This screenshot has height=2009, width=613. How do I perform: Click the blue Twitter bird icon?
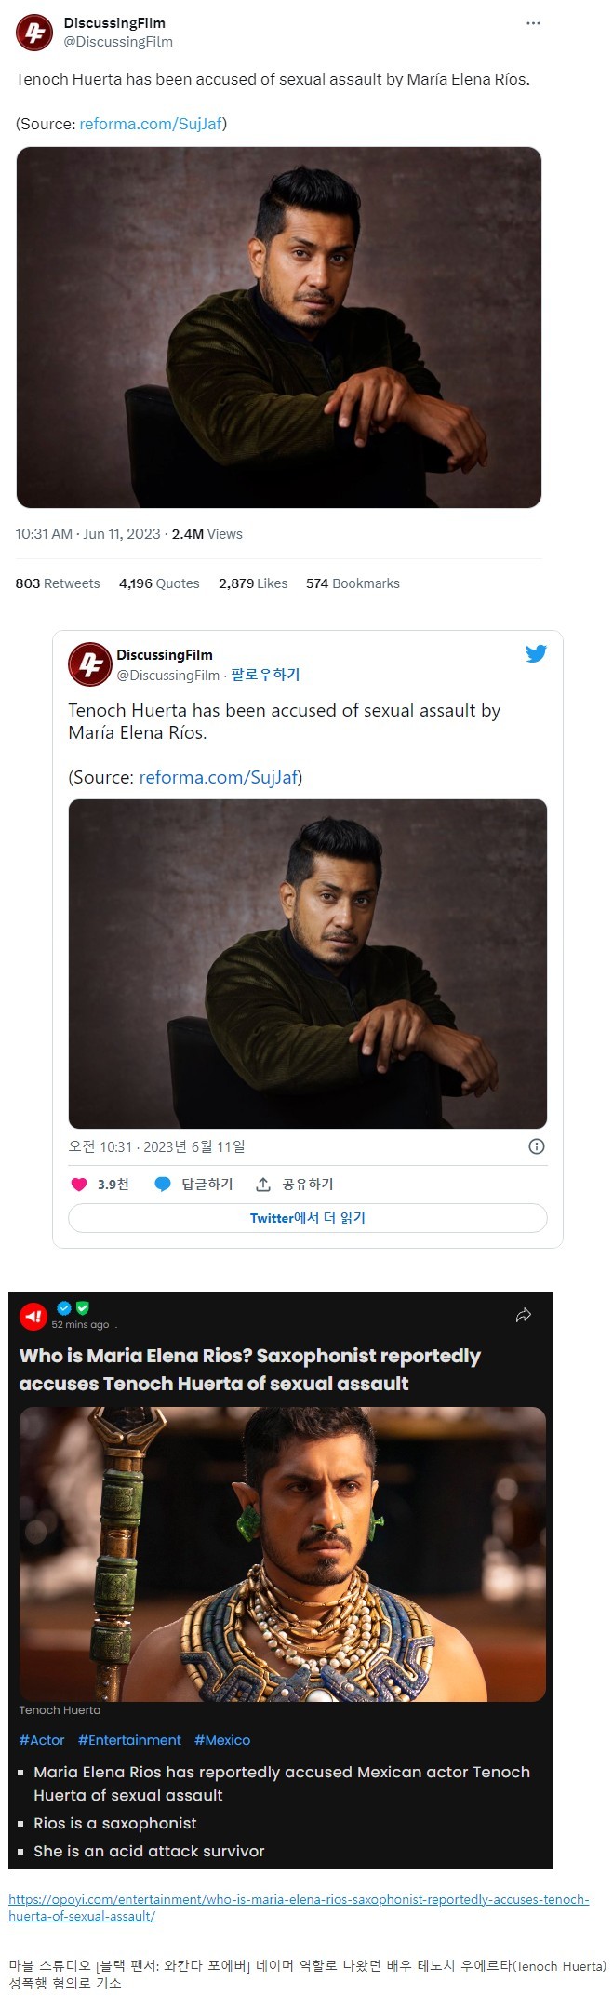click(x=536, y=653)
